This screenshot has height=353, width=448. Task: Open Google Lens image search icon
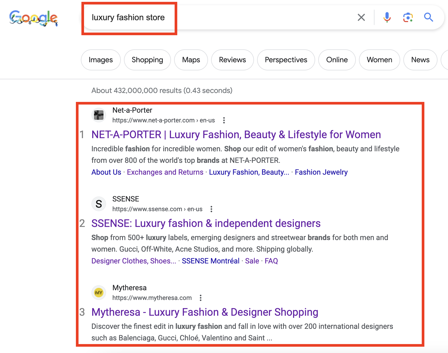point(408,17)
